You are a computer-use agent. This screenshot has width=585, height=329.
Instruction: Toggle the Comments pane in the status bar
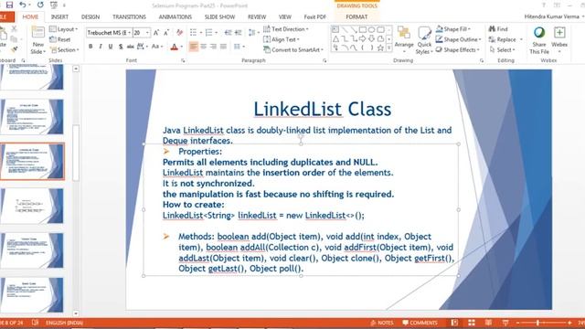point(420,323)
